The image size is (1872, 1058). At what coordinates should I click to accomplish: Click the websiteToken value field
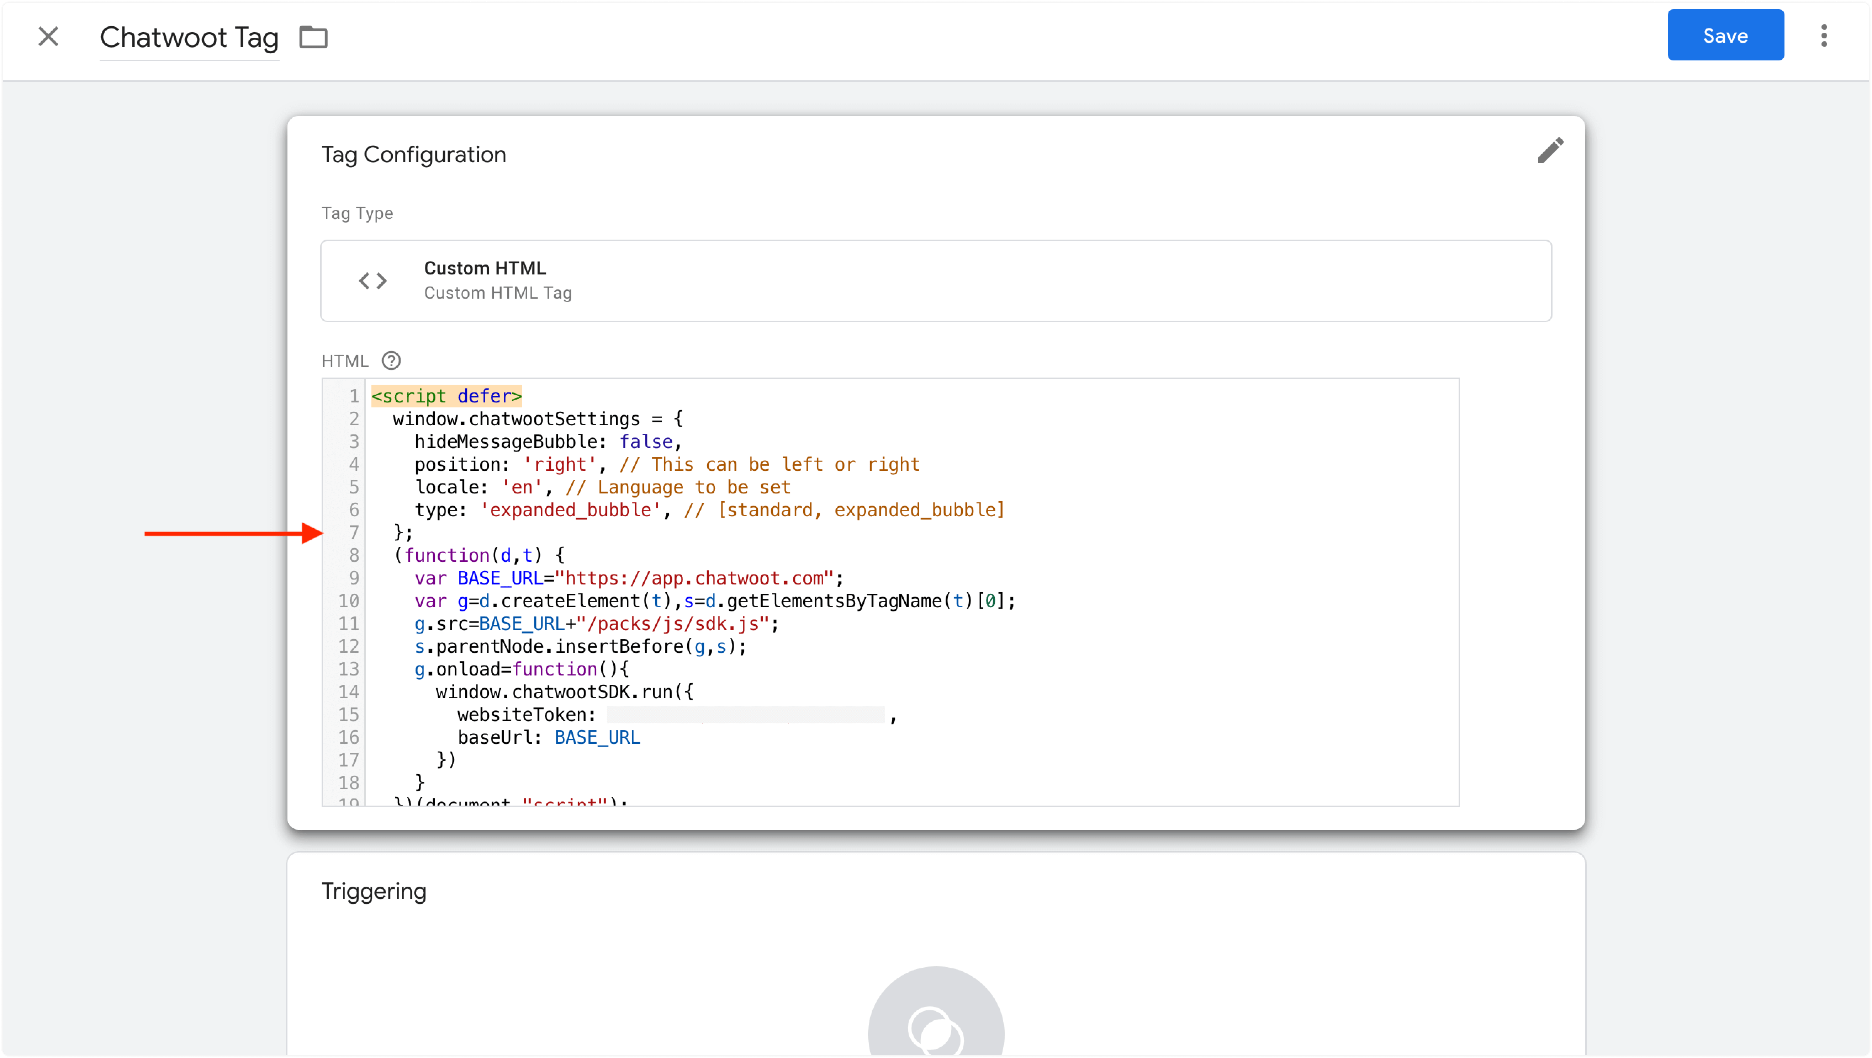click(745, 715)
